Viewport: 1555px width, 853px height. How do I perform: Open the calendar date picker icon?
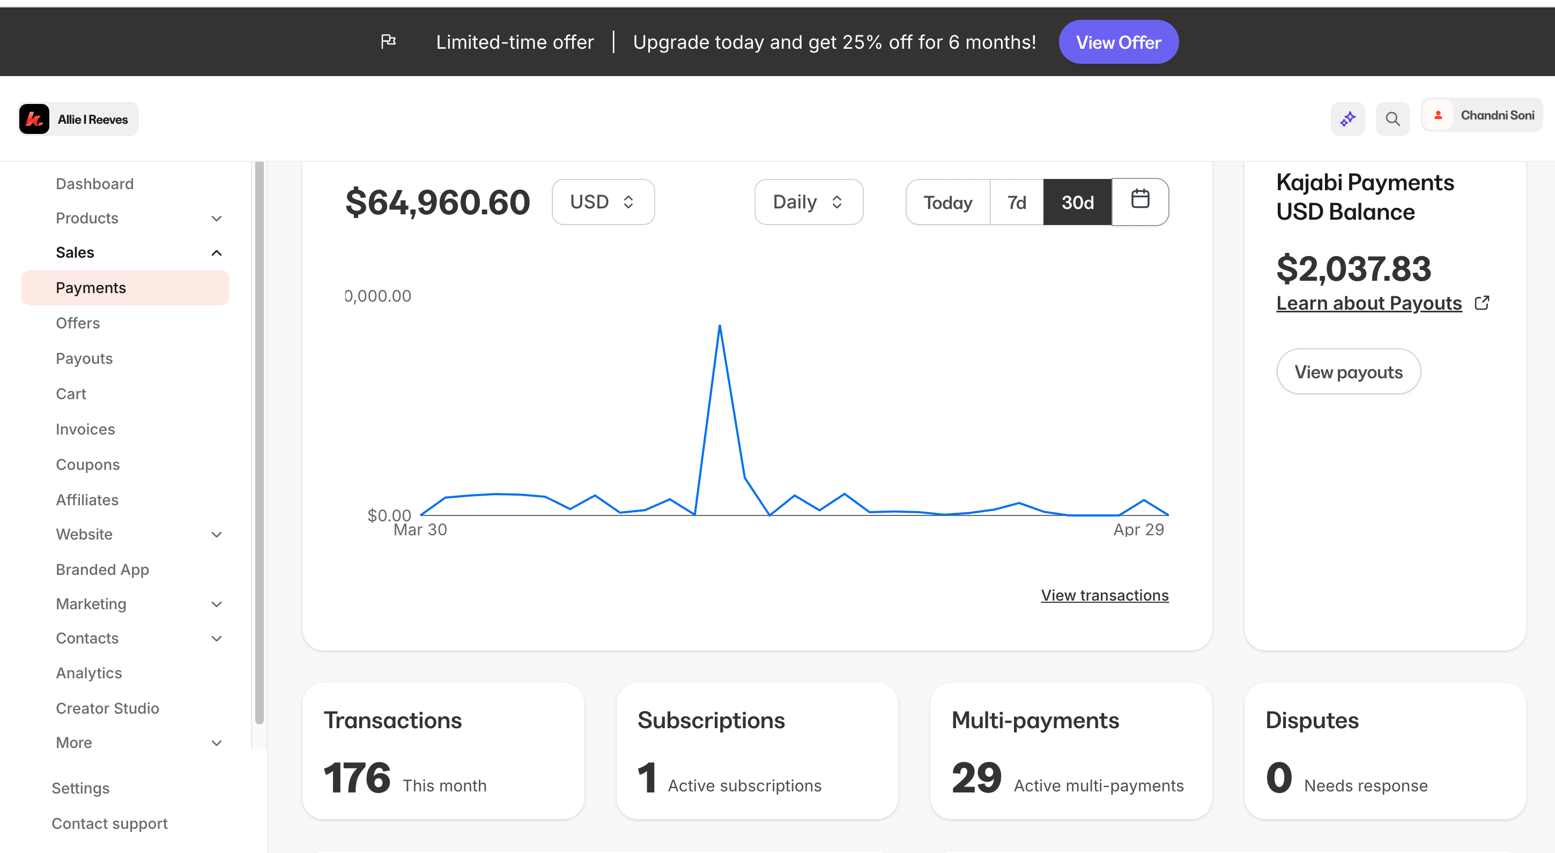(1139, 201)
